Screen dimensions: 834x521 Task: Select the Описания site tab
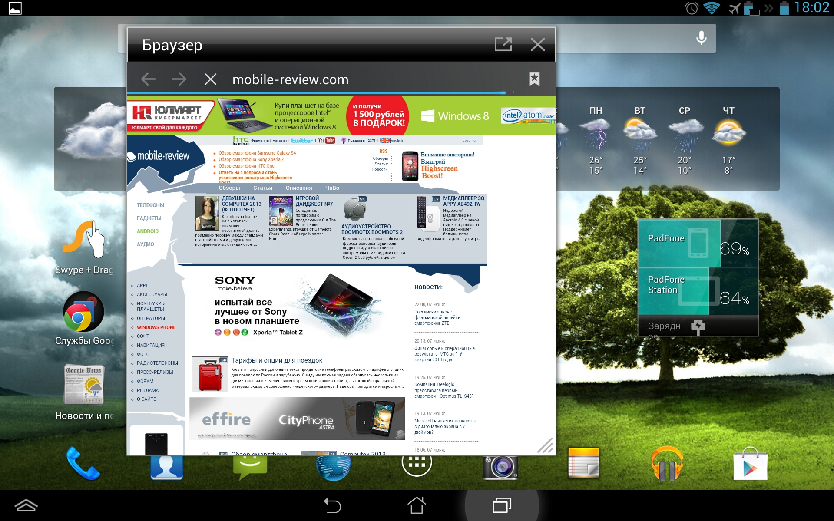[x=299, y=188]
